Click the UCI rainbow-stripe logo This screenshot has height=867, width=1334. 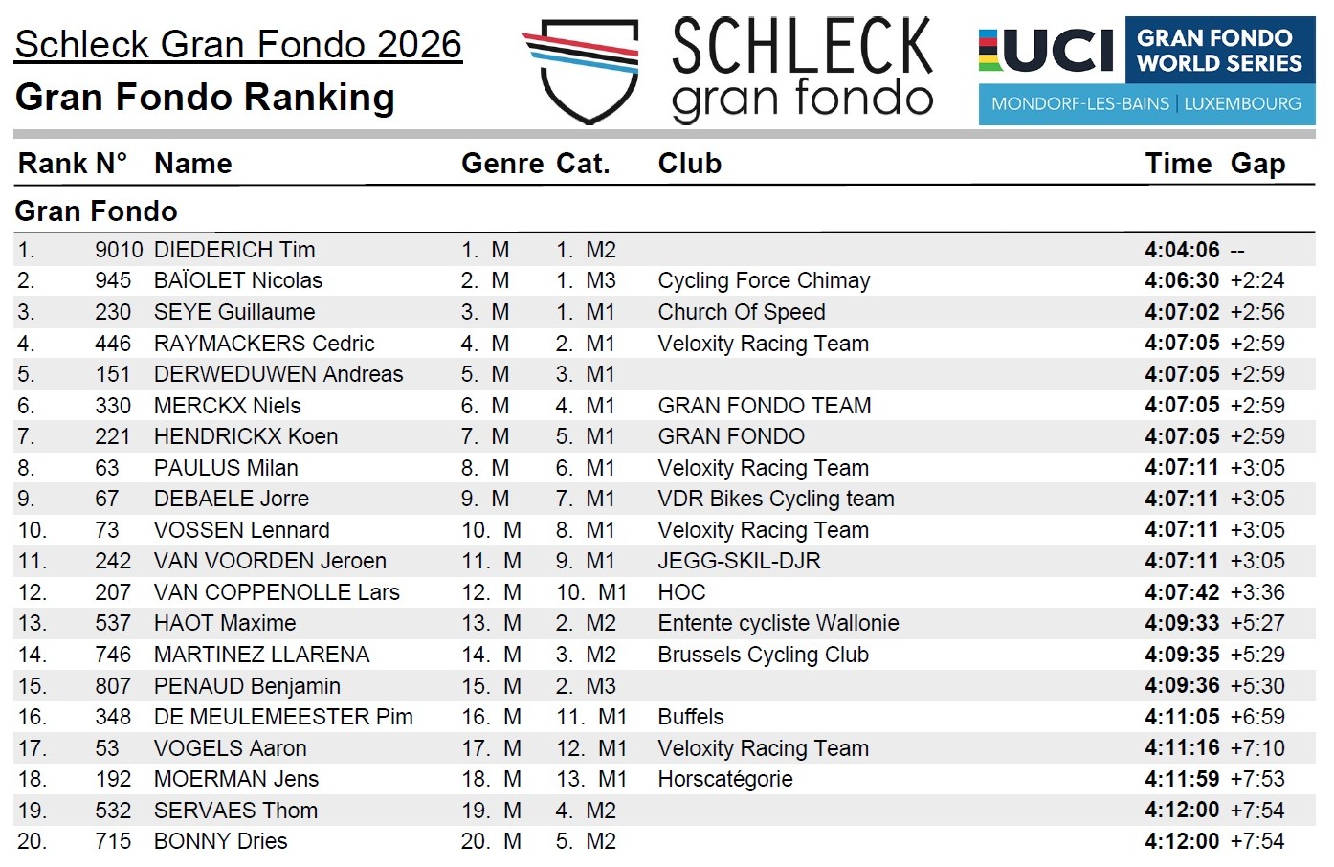[1047, 51]
